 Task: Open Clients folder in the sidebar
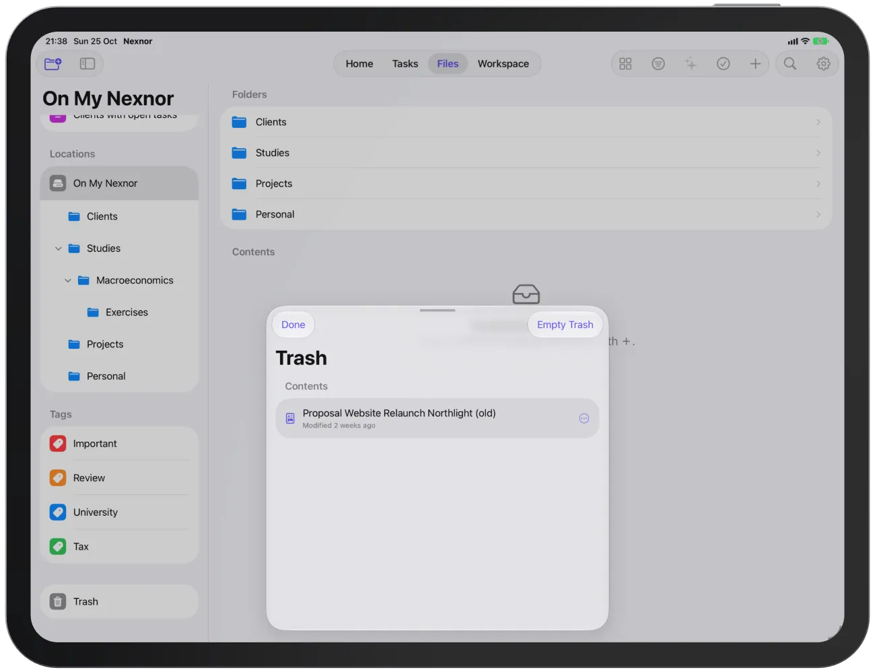[120, 216]
